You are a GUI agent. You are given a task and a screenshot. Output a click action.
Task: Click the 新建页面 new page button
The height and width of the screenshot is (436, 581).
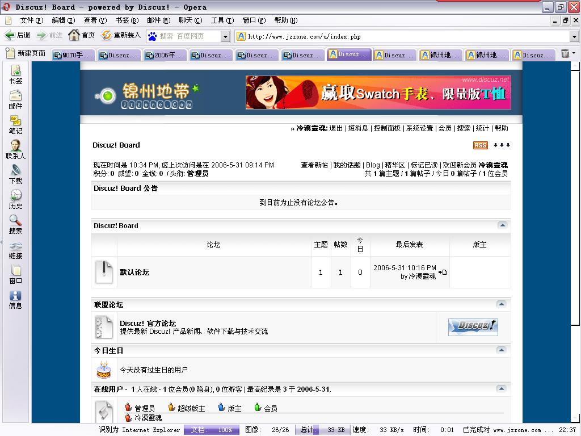point(26,53)
